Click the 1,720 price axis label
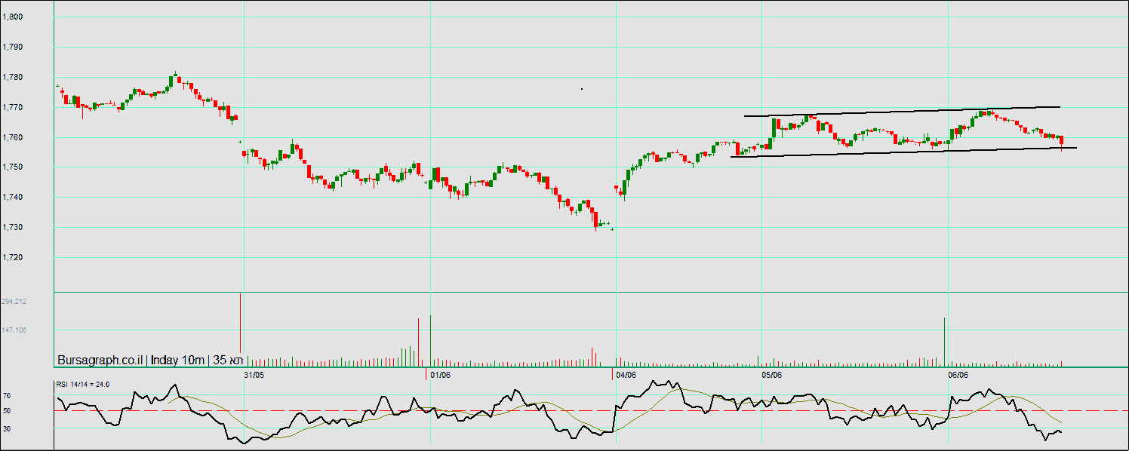 click(x=13, y=258)
